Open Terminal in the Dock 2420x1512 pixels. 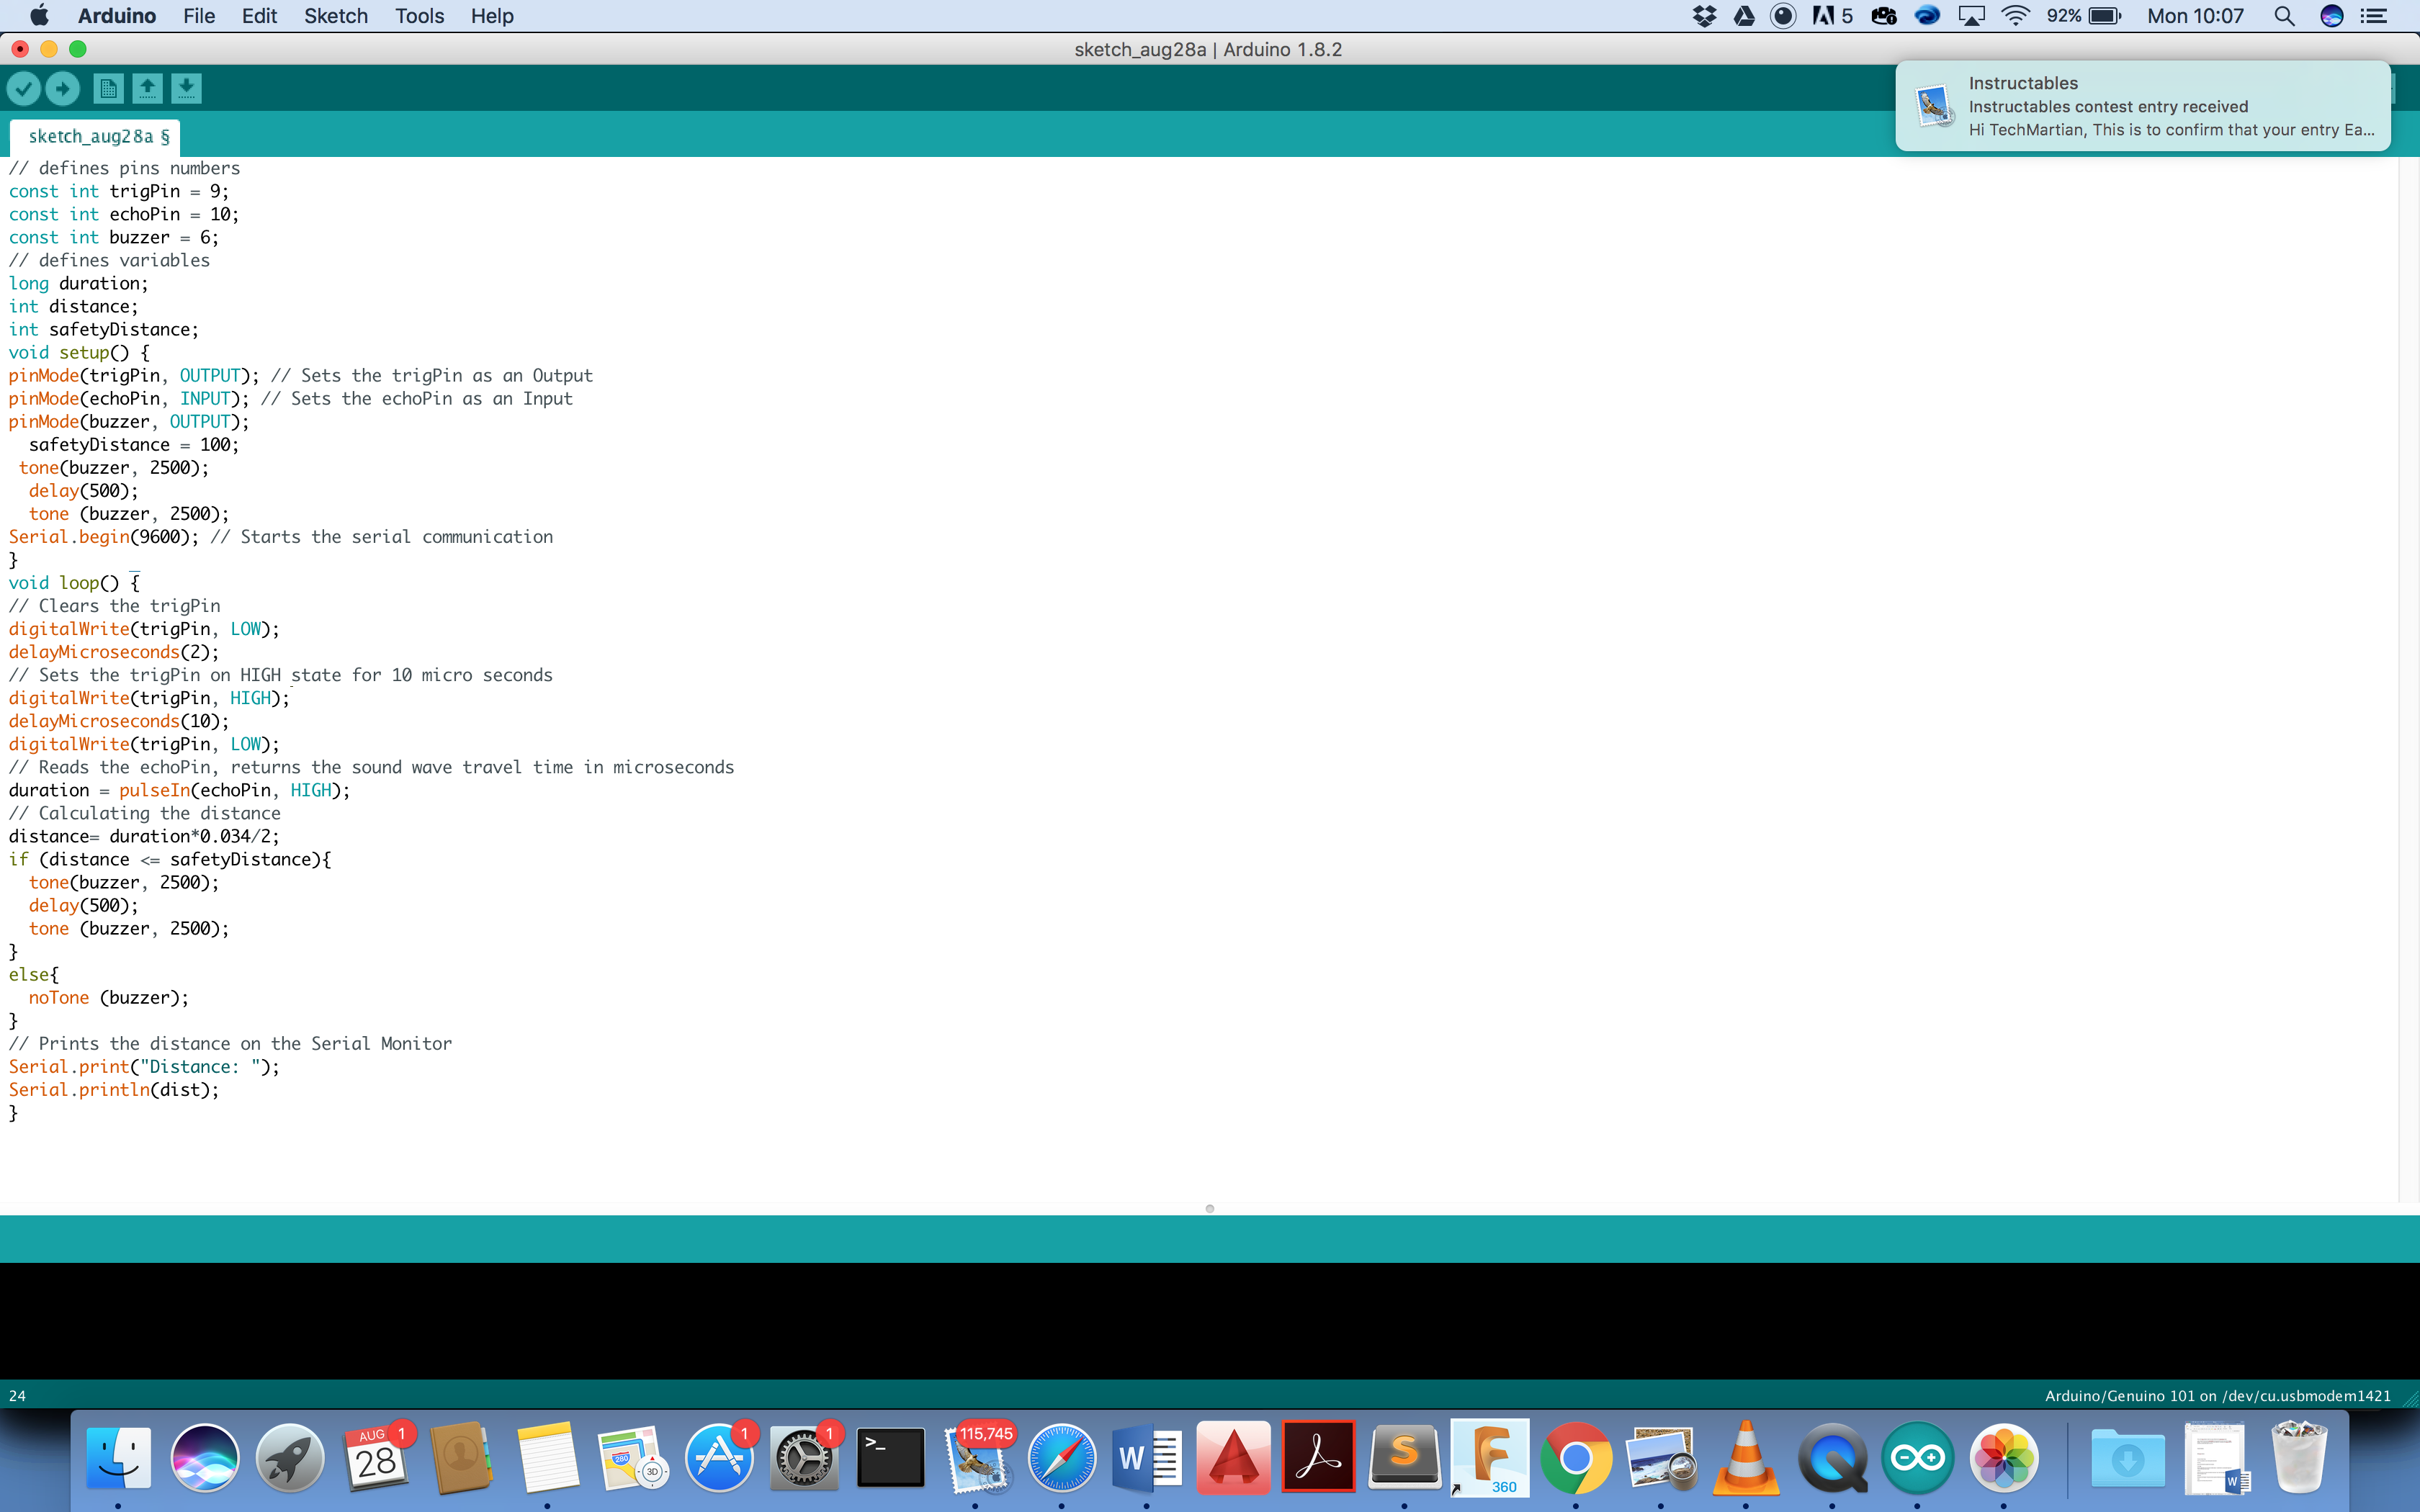[890, 1457]
